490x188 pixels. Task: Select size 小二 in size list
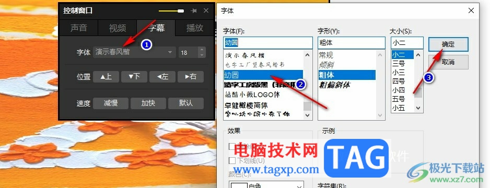pos(402,54)
